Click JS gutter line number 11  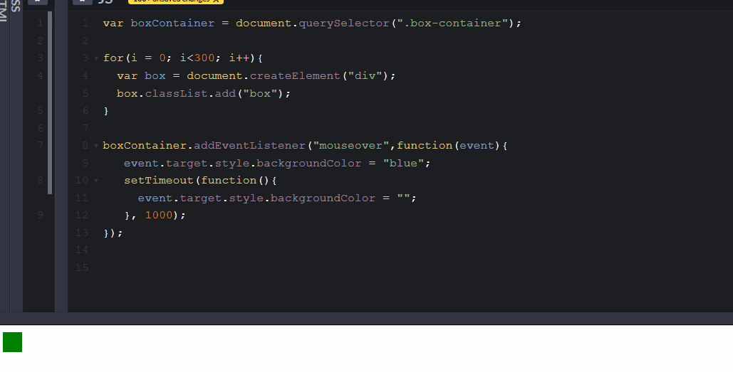82,198
